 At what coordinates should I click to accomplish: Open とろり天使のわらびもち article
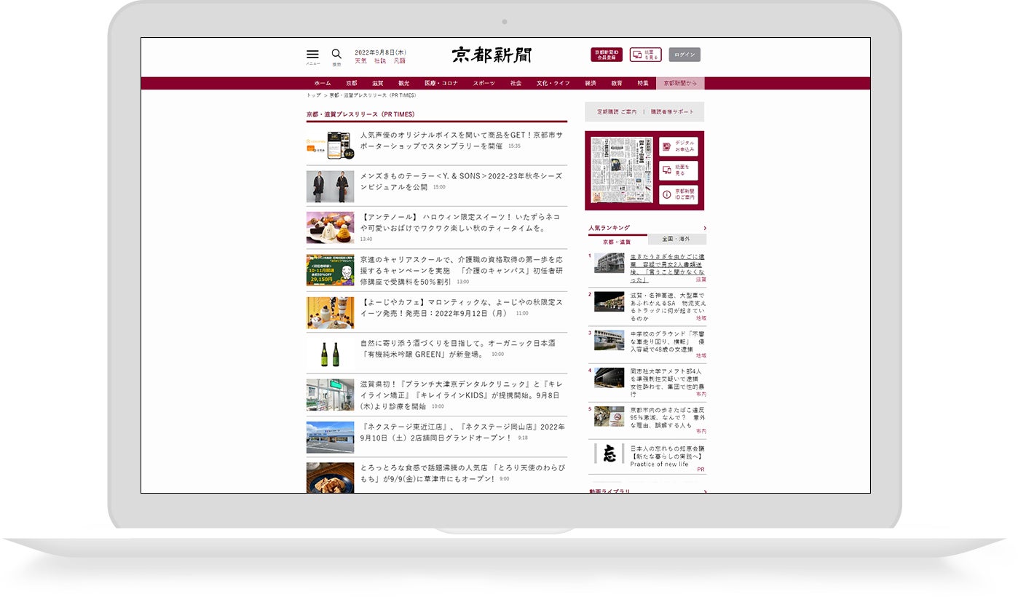pyautogui.click(x=462, y=473)
